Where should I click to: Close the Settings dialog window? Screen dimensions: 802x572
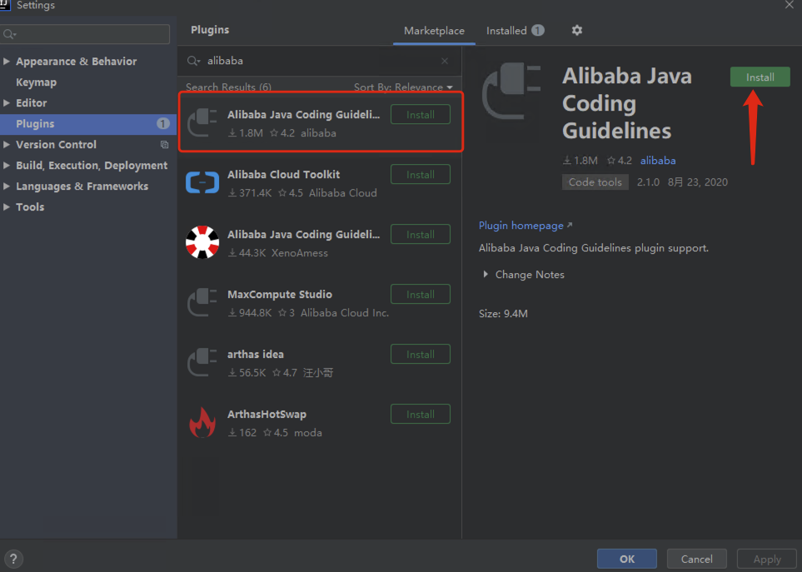790,5
